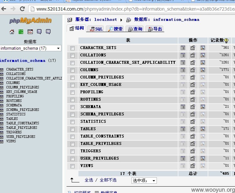The height and width of the screenshot is (193, 235).
Task: Click the 表 column header
Action: pos(128,40)
